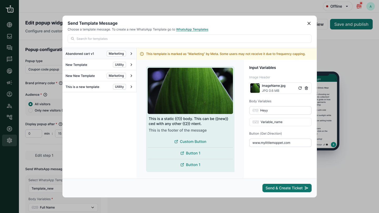
Task: Click Save and publish button
Action: 351,24
